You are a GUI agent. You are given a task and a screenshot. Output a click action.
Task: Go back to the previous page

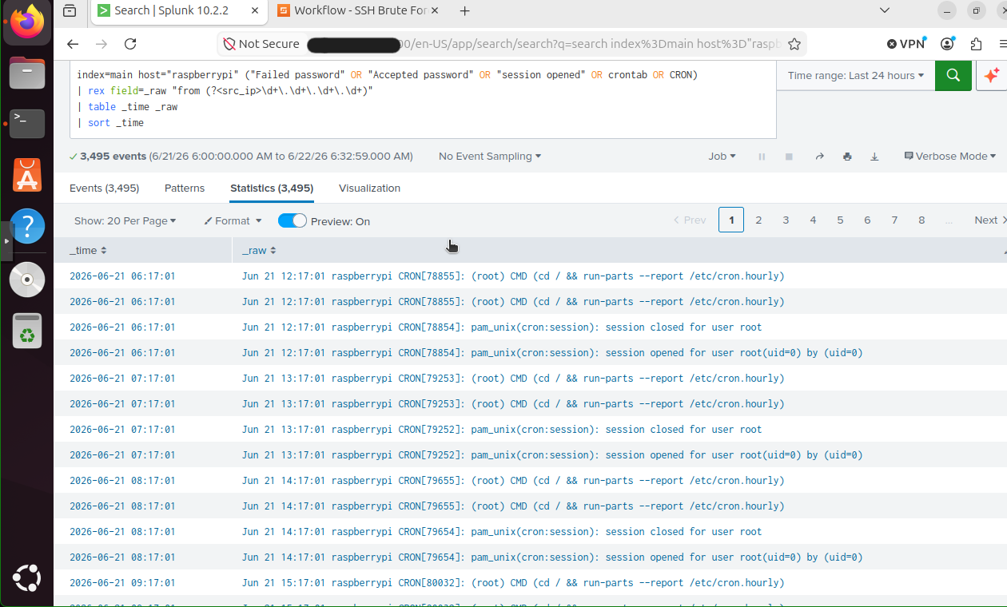73,44
